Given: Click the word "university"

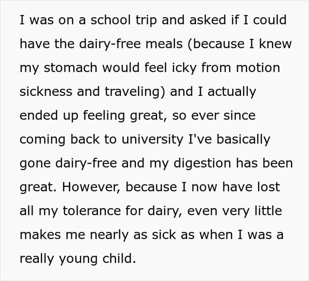Looking at the screenshot, I should point(152,140).
